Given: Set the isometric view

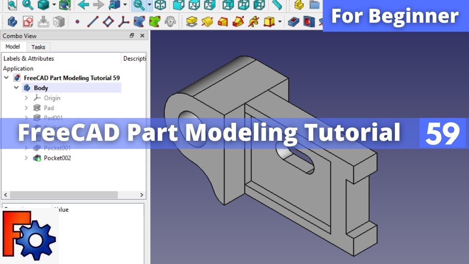Looking at the screenshot, I should coord(160,5).
